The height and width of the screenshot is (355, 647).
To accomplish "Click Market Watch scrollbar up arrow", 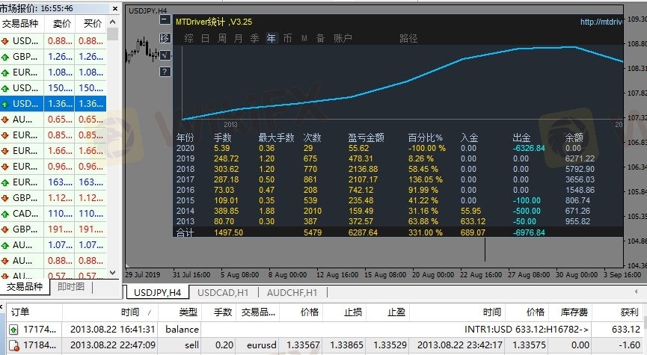I will (113, 22).
